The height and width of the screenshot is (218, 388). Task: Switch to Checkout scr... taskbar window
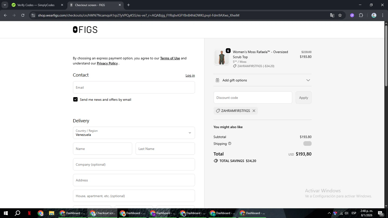(x=103, y=213)
